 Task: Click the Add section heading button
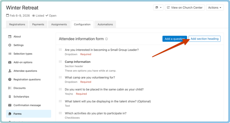pyautogui.click(x=204, y=39)
